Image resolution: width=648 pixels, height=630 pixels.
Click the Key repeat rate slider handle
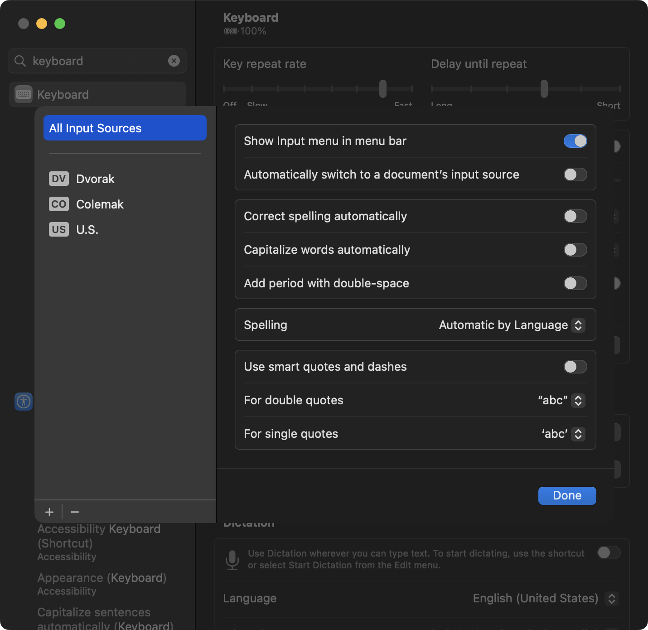tap(383, 89)
